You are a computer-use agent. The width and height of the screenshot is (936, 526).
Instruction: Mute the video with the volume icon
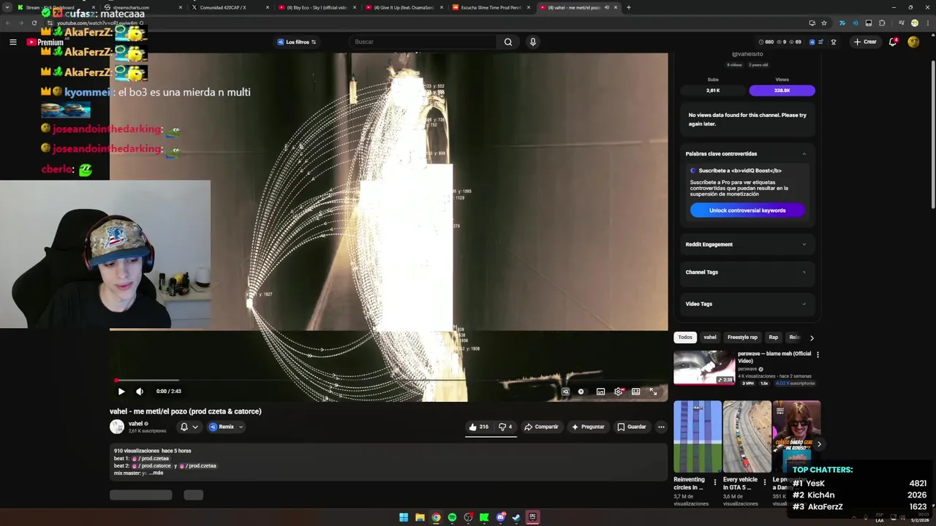(x=140, y=391)
